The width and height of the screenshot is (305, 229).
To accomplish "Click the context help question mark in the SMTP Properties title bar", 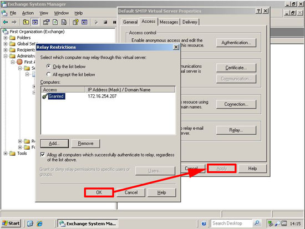I will (258, 11).
